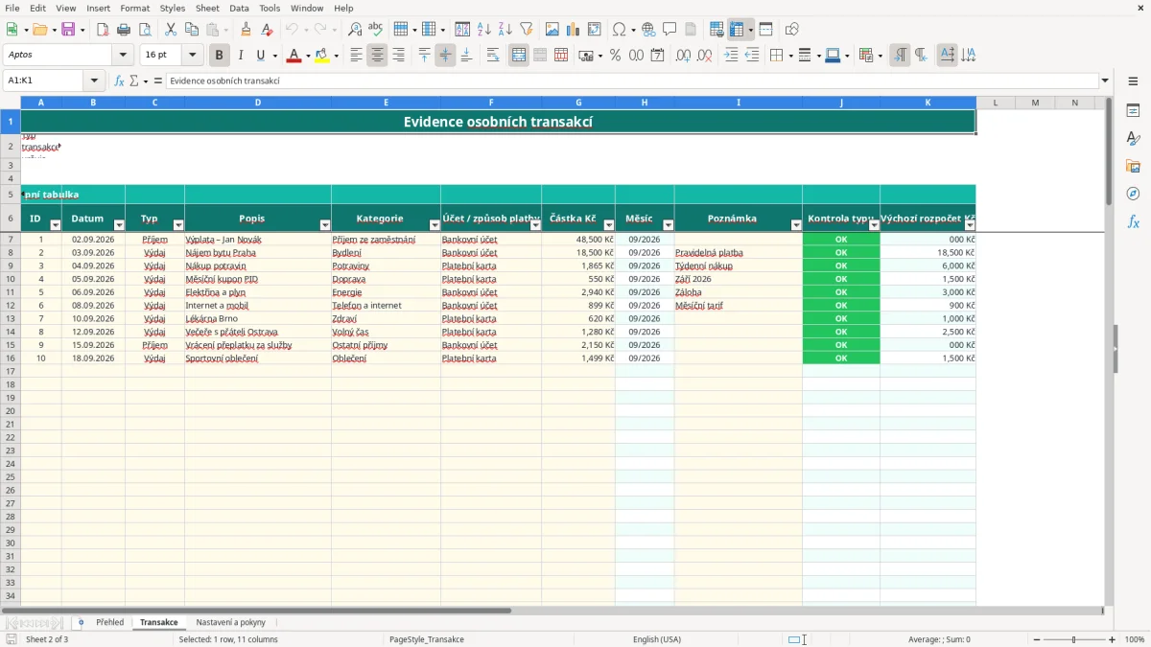Open the Sheet menu
This screenshot has width=1151, height=647.
pyautogui.click(x=207, y=8)
